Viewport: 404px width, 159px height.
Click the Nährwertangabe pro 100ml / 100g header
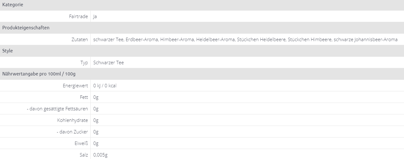(39, 74)
